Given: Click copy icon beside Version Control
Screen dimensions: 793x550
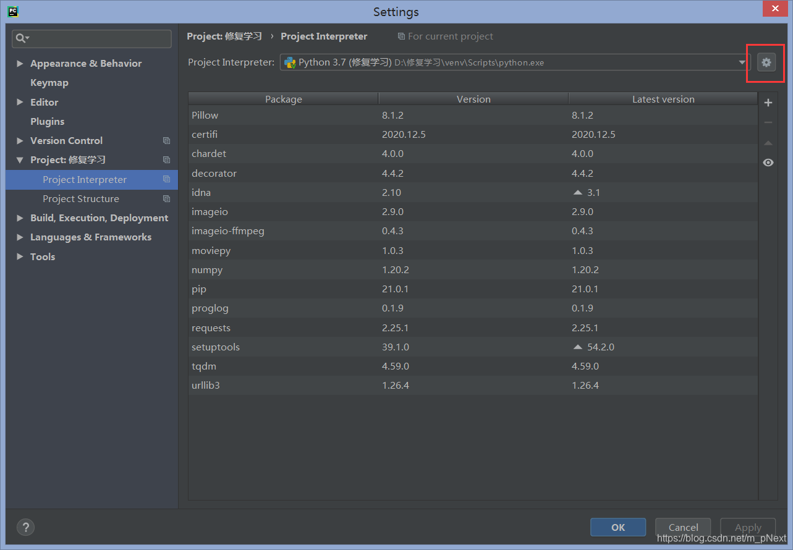Looking at the screenshot, I should pos(166,141).
